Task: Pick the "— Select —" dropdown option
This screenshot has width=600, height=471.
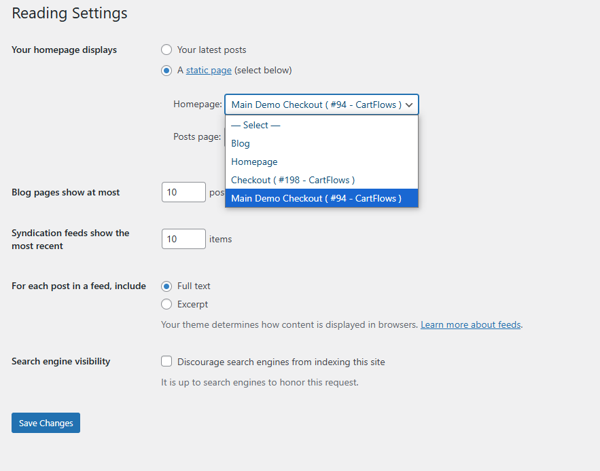Action: point(255,125)
